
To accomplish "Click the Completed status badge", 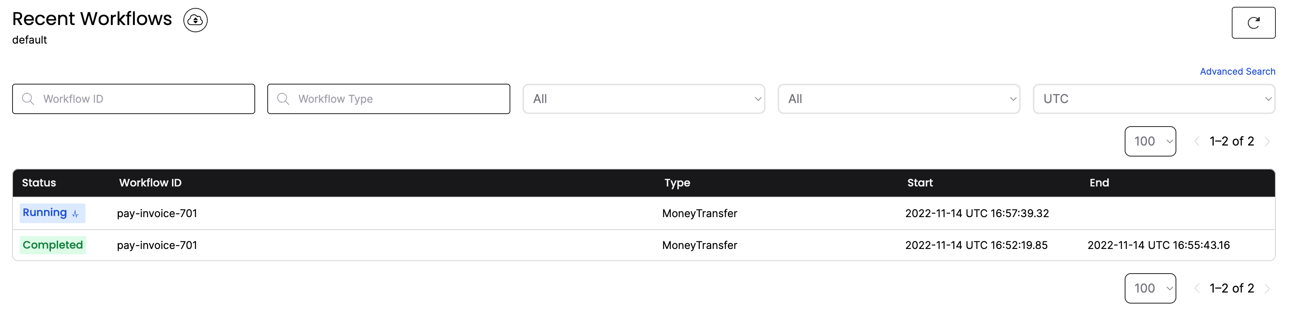I will click(53, 245).
